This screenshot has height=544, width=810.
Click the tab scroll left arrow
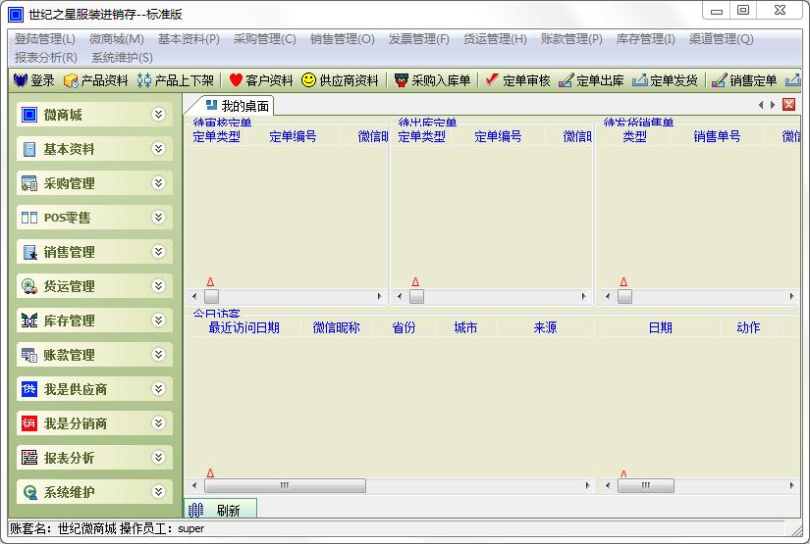coord(760,105)
